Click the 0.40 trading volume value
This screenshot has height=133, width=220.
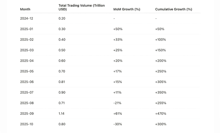62,40
